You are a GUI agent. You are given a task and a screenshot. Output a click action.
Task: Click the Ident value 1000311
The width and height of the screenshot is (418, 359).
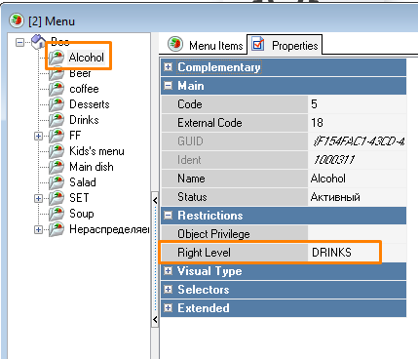[357, 160]
